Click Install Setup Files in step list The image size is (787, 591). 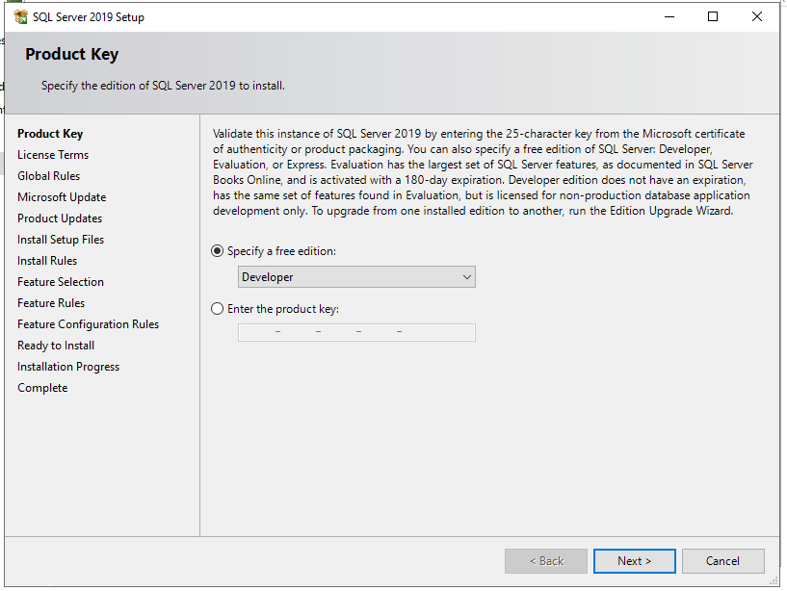pyautogui.click(x=61, y=240)
